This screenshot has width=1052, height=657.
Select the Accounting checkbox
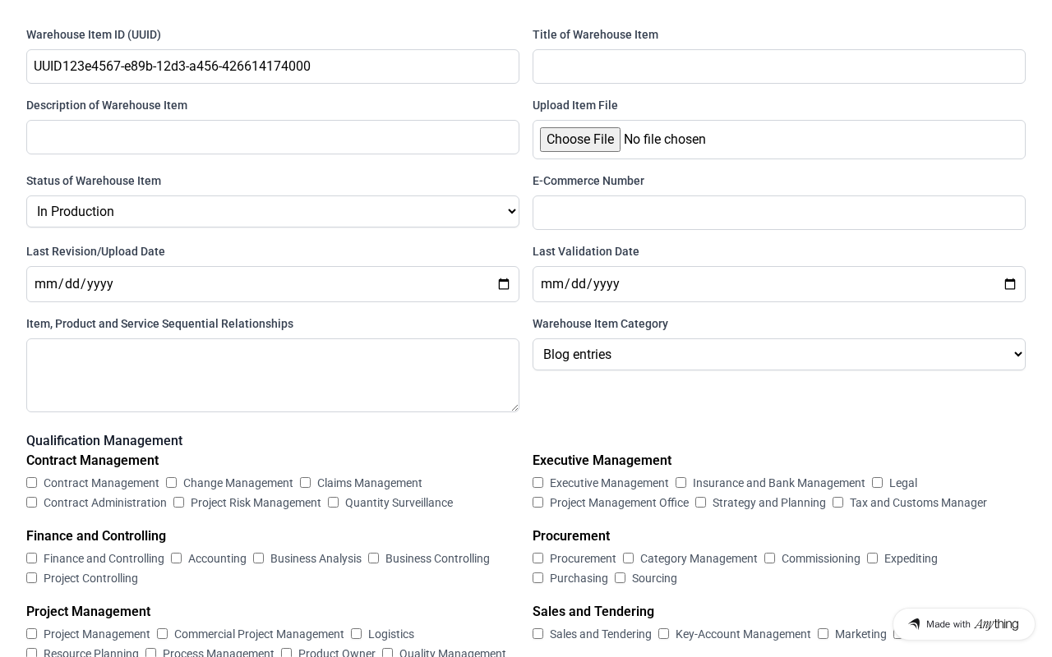coord(177,558)
